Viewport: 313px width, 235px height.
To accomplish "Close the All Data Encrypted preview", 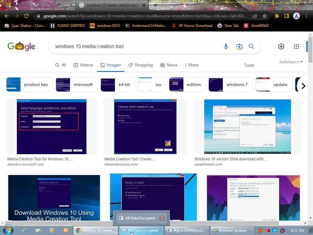I will (162, 218).
